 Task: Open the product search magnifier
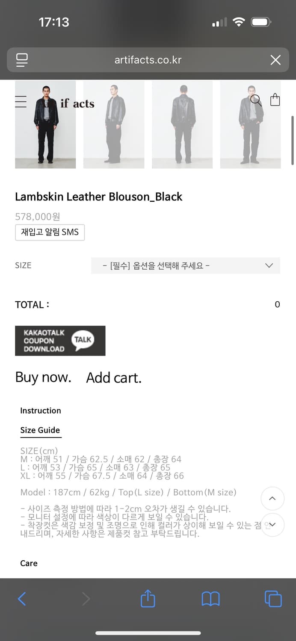point(256,100)
